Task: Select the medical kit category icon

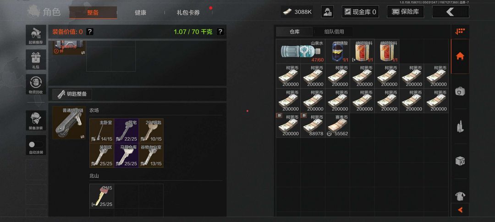Action: tap(460, 91)
